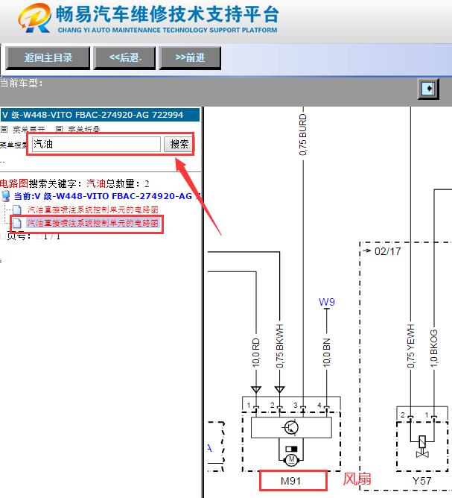Click the W9 ground link in the diagram
Image resolution: width=452 pixels, height=498 pixels.
click(327, 301)
